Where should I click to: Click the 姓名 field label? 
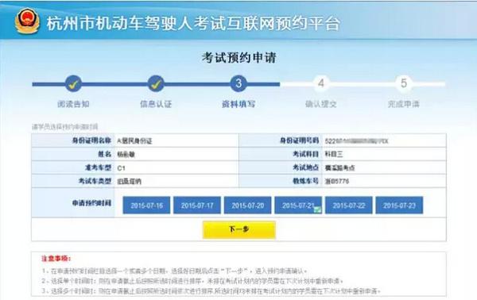coord(105,154)
